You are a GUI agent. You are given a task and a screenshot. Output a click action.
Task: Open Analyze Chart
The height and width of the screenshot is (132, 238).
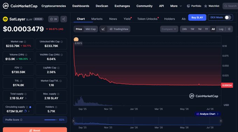(207, 114)
